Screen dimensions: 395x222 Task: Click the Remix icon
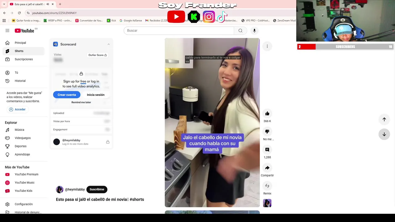(267, 186)
